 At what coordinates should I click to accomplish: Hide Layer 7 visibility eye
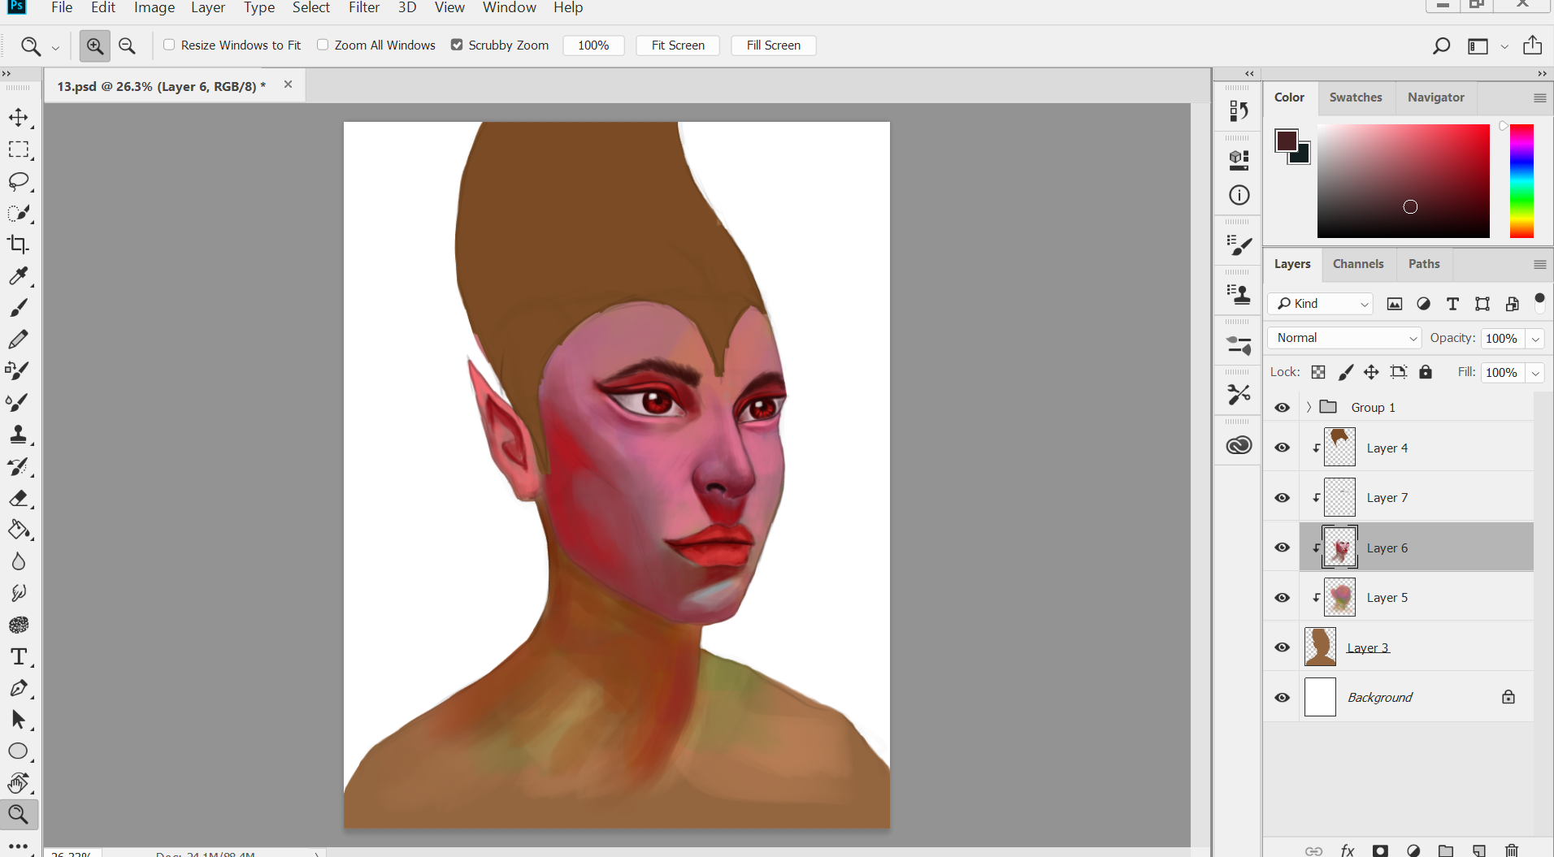click(x=1283, y=498)
